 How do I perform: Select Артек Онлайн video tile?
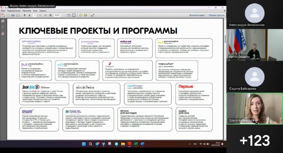255,45
